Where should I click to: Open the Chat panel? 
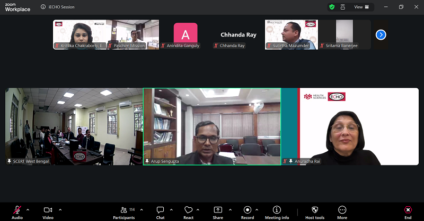[160, 213]
